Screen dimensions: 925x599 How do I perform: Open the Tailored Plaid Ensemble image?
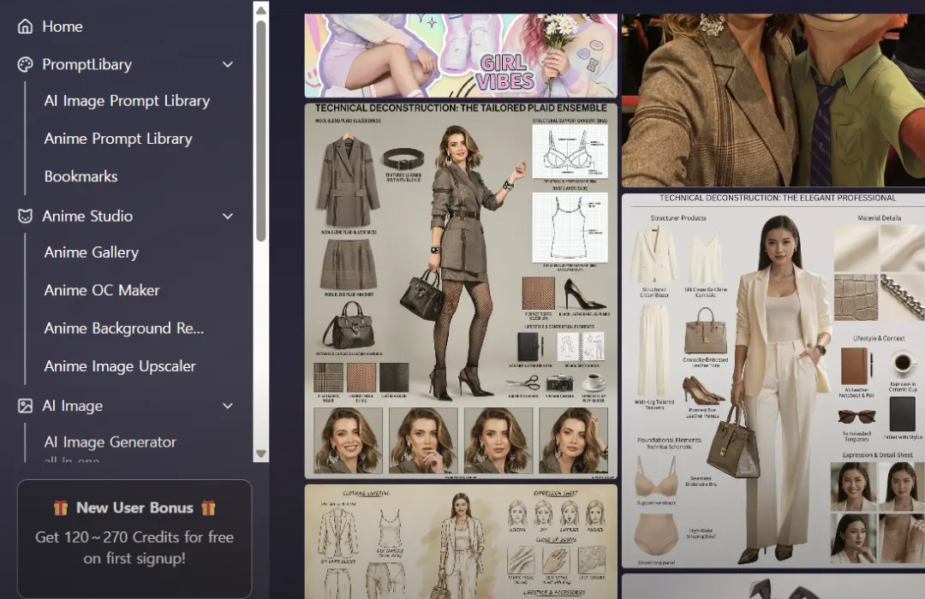pyautogui.click(x=461, y=291)
